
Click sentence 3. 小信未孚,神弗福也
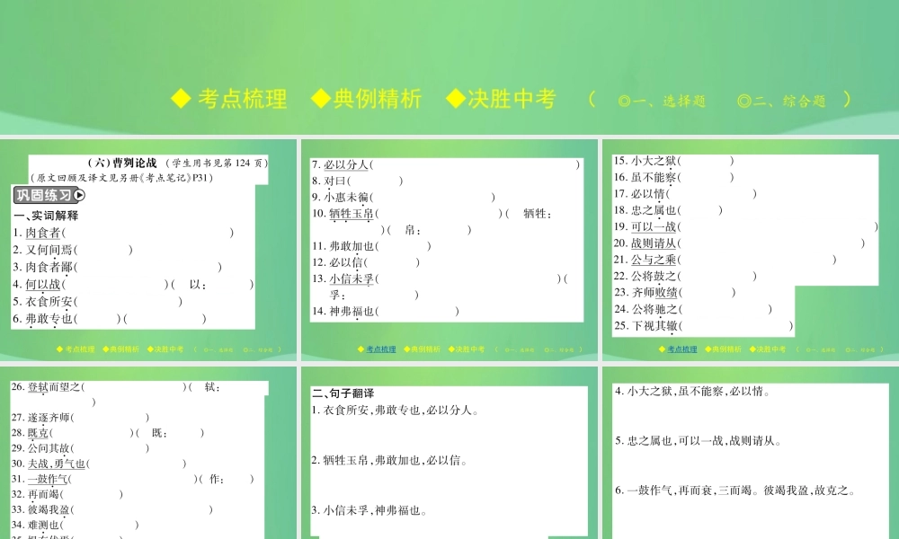click(x=369, y=511)
